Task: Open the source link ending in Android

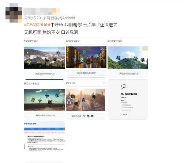Action: (x=63, y=18)
